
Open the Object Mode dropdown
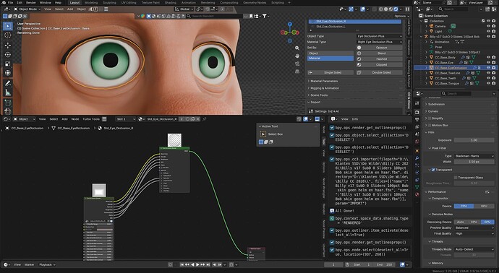[27, 9]
